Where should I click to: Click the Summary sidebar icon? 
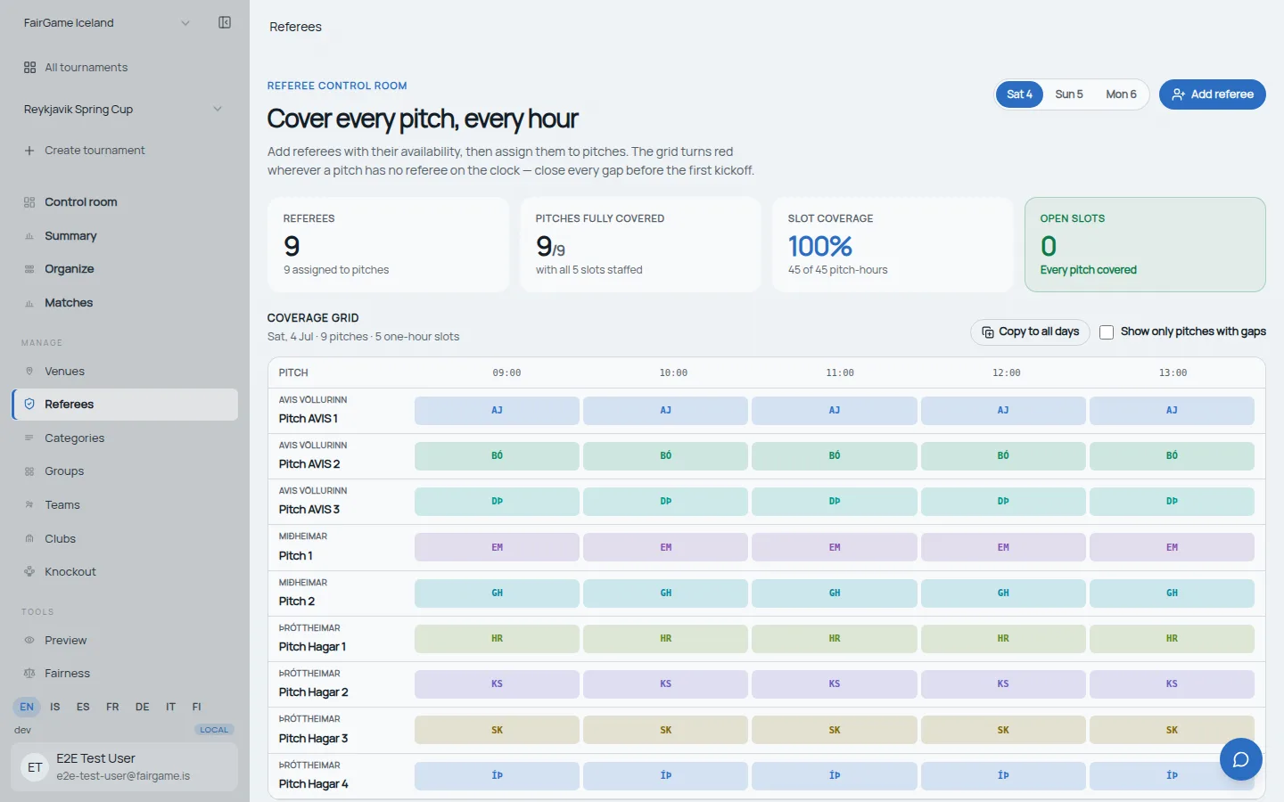(29, 236)
